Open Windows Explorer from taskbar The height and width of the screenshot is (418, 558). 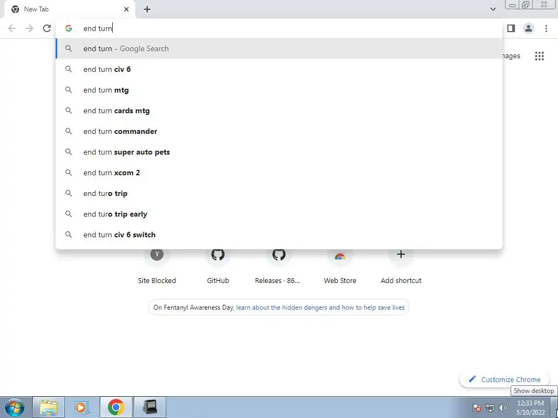48,407
